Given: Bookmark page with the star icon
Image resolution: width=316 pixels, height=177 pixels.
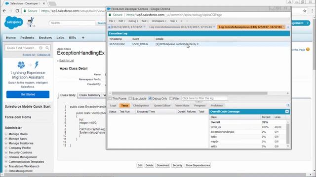Looking at the screenshot, I should 305,11.
